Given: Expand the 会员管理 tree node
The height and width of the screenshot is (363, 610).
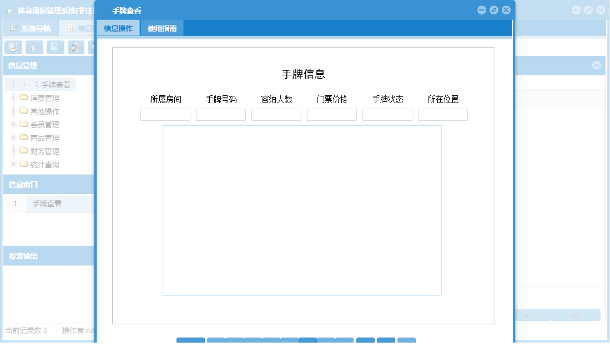Looking at the screenshot, I should coord(13,124).
